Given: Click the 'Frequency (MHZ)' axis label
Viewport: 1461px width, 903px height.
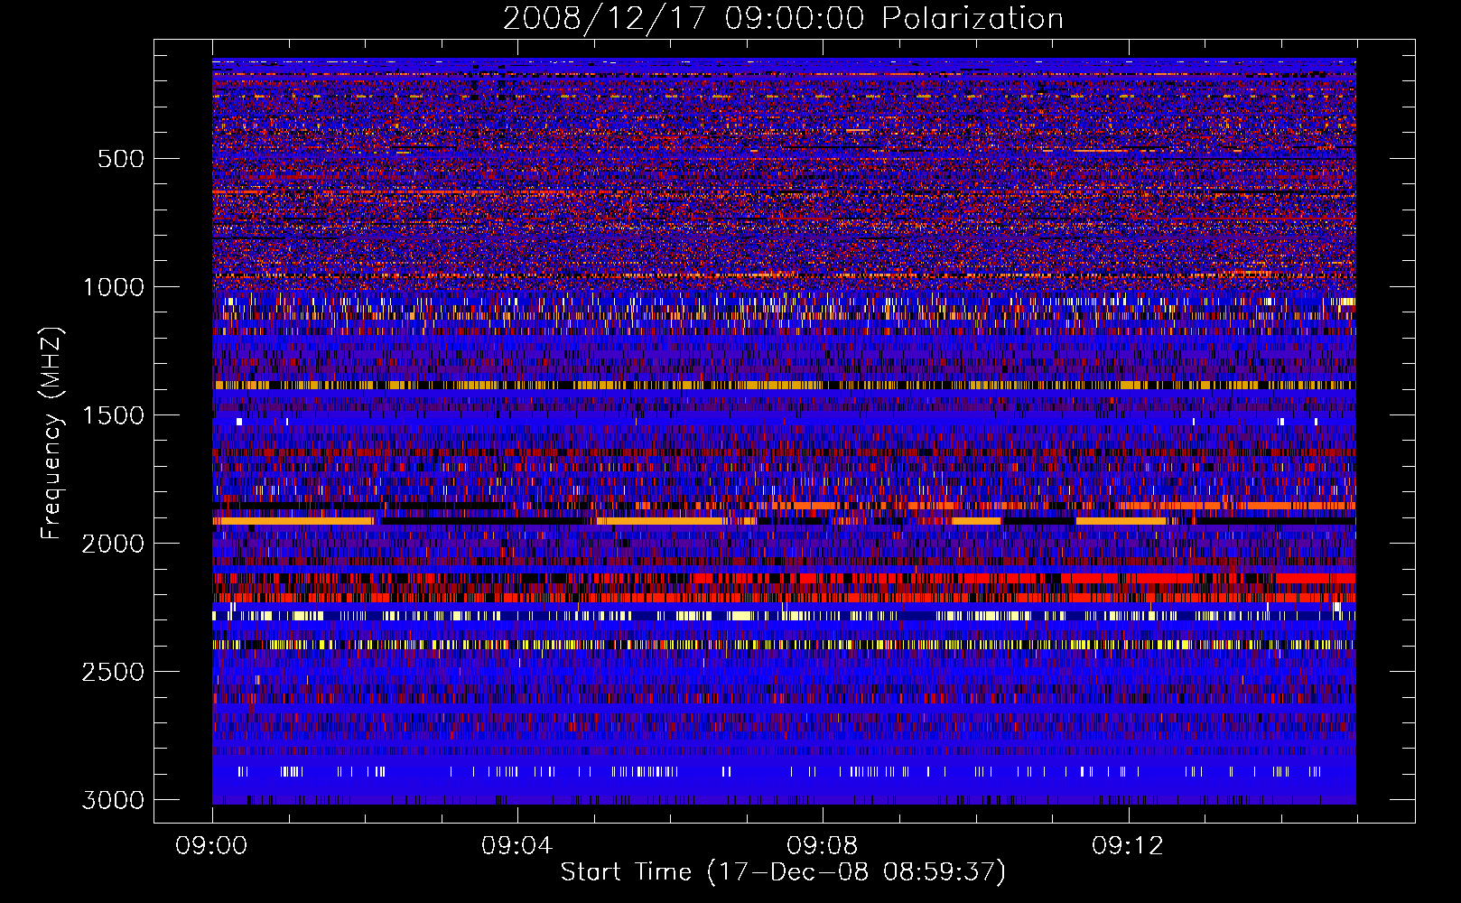Looking at the screenshot, I should click(x=51, y=433).
